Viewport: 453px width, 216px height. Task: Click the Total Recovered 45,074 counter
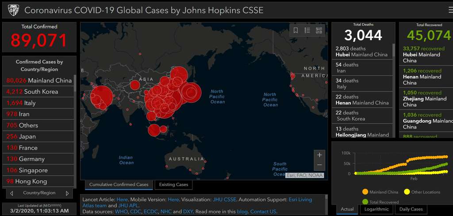tap(429, 35)
